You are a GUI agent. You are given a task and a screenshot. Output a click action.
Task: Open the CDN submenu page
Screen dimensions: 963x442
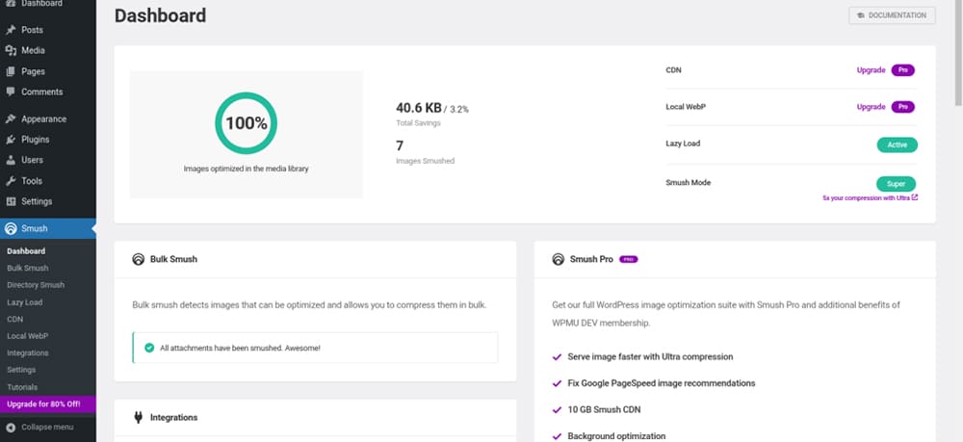pyautogui.click(x=14, y=320)
